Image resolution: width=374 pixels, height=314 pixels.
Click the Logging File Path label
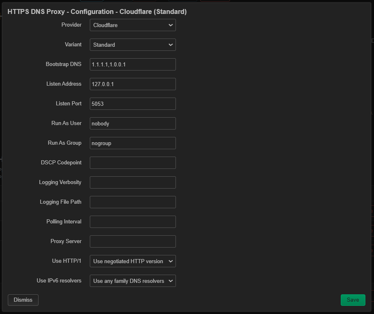click(61, 202)
